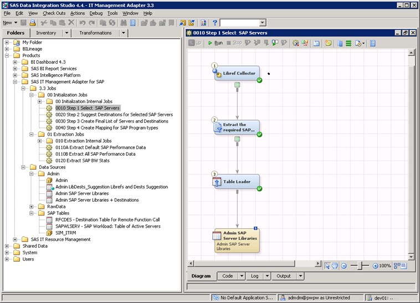Open the Code tab dropdown arrow
Screen dimensions: 420x303
[242, 276]
